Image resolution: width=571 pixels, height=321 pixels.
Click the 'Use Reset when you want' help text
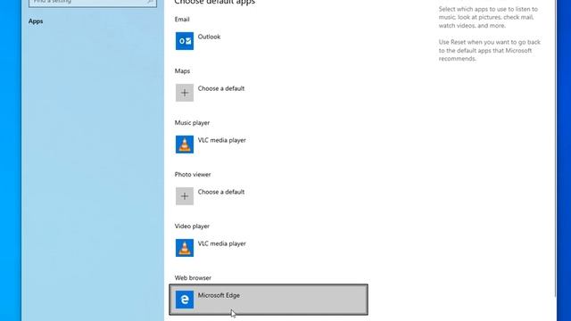tap(490, 50)
